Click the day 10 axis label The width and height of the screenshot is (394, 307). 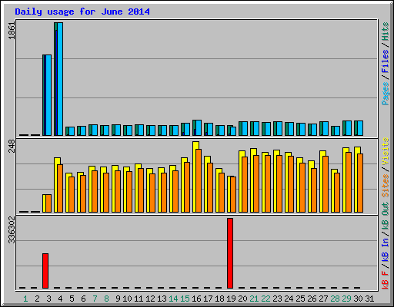pyautogui.click(x=127, y=299)
